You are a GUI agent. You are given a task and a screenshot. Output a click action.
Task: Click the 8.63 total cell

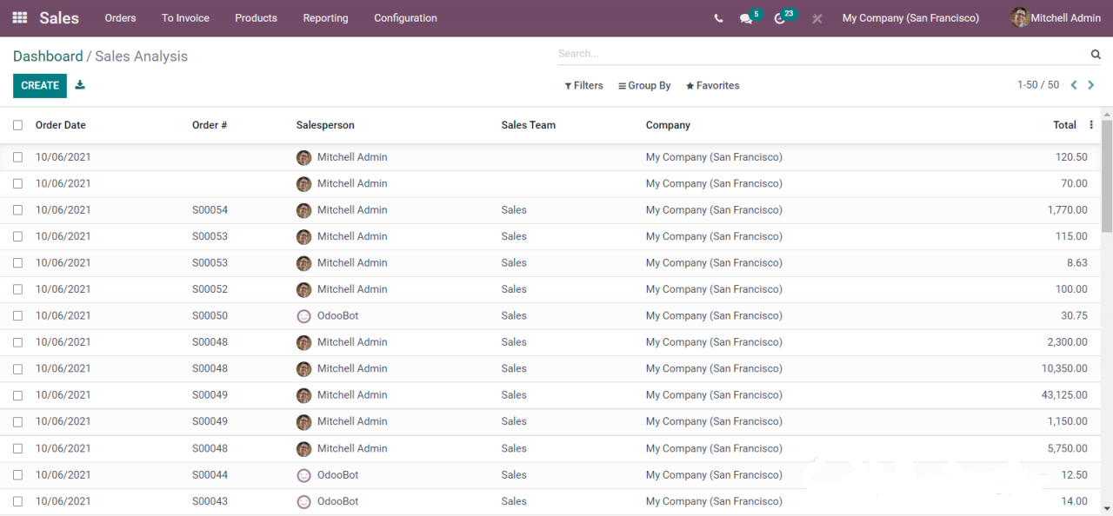point(1077,262)
